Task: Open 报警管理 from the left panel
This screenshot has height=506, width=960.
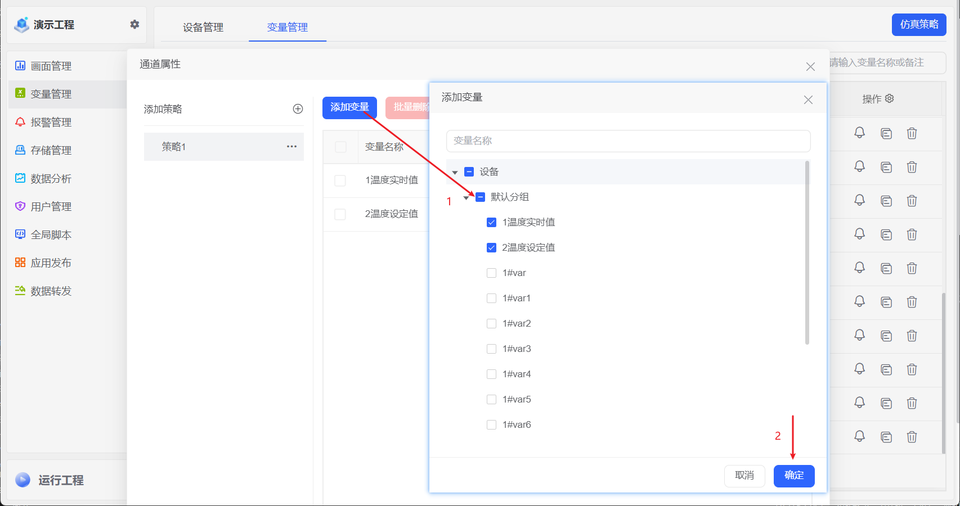Action: coord(52,122)
